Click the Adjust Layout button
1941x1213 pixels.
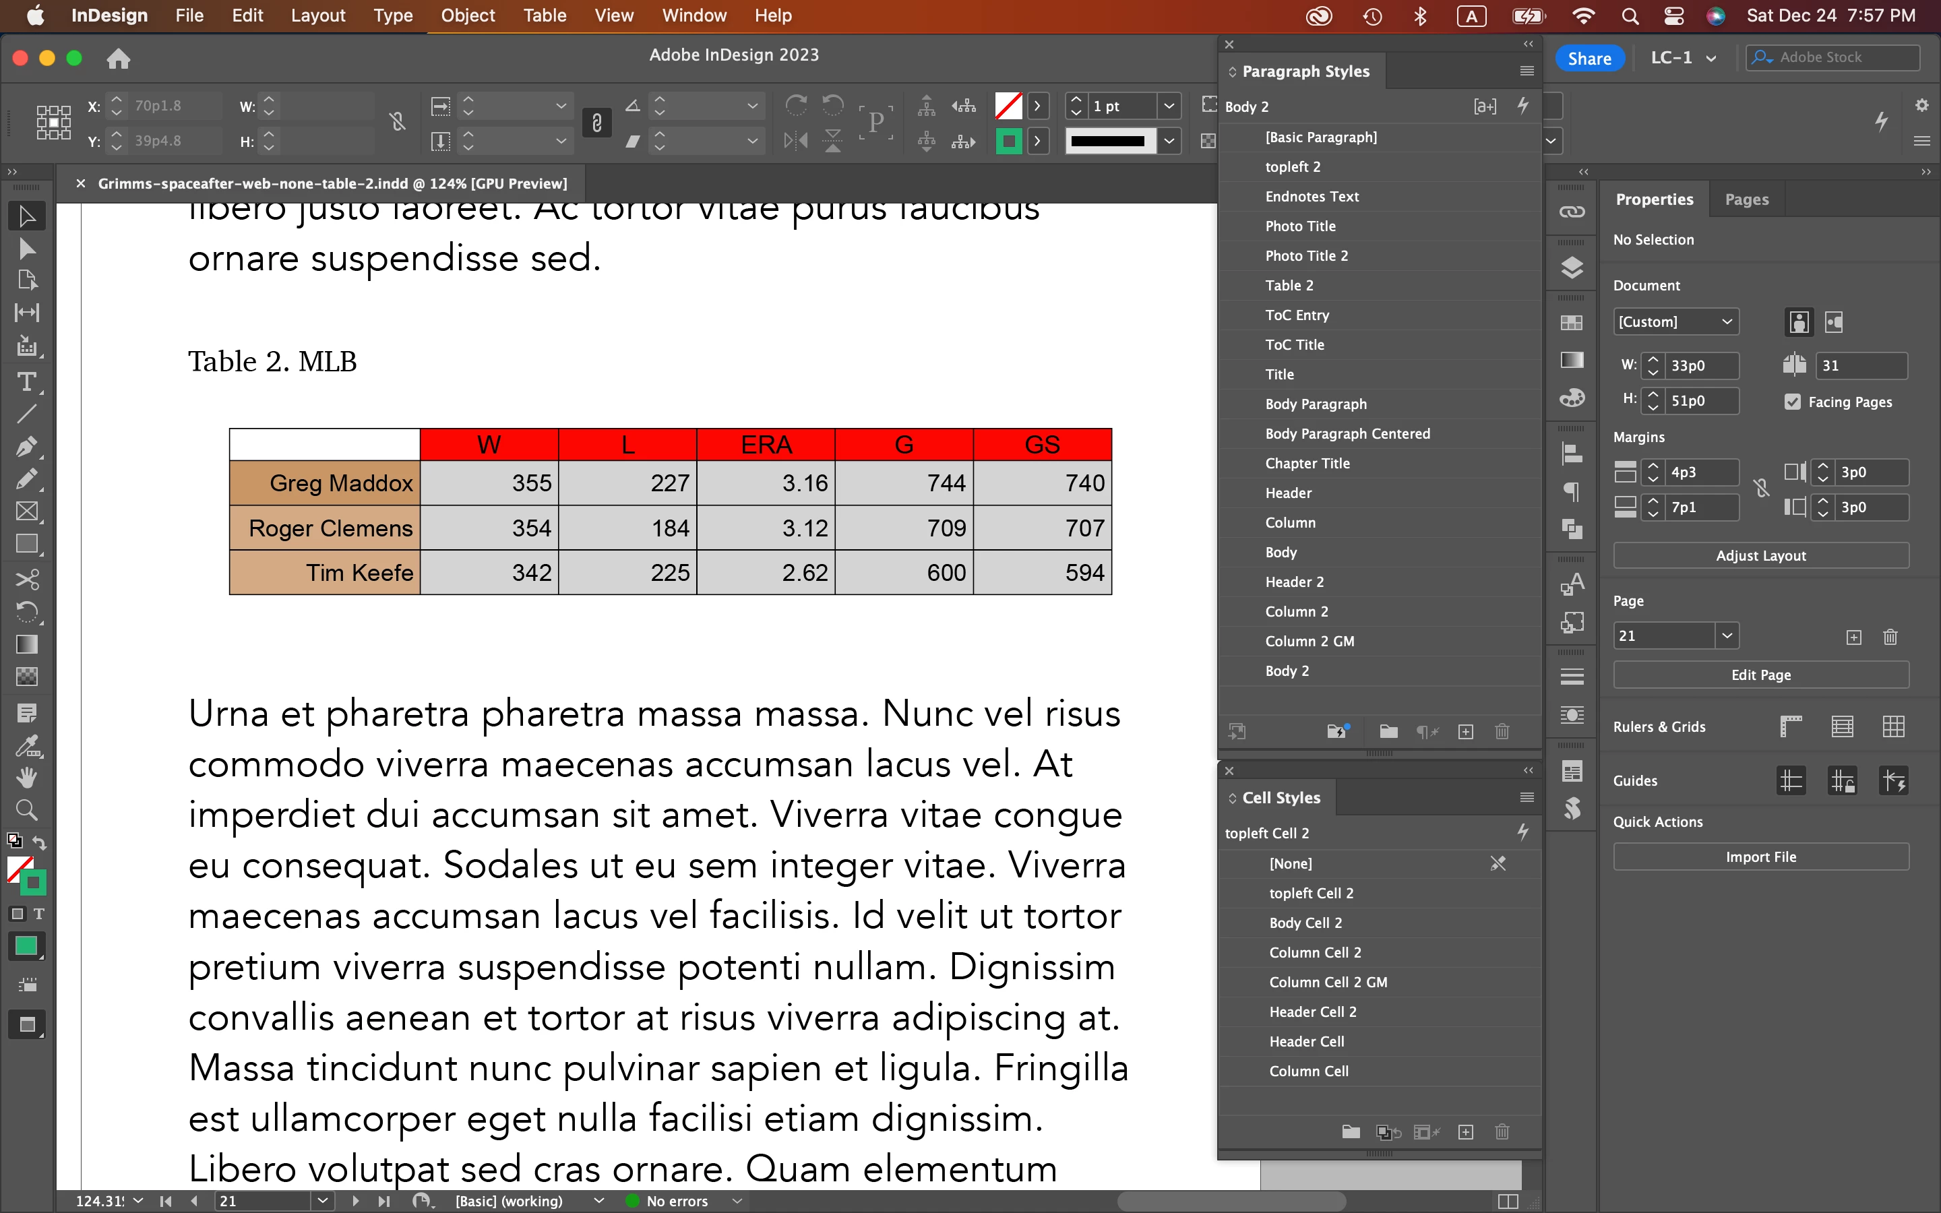pyautogui.click(x=1760, y=555)
